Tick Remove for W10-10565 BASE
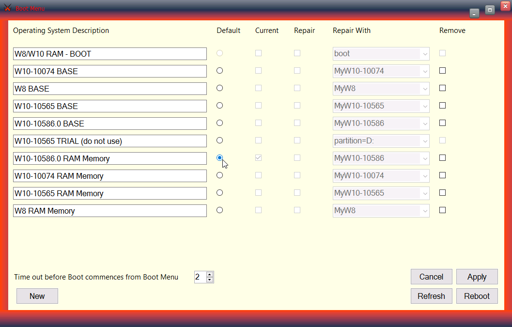 (x=442, y=106)
